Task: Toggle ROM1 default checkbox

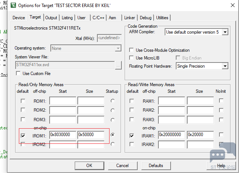Action: pyautogui.click(x=23, y=101)
